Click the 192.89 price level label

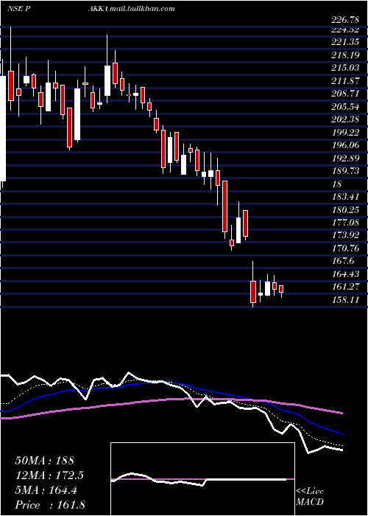pyautogui.click(x=345, y=158)
